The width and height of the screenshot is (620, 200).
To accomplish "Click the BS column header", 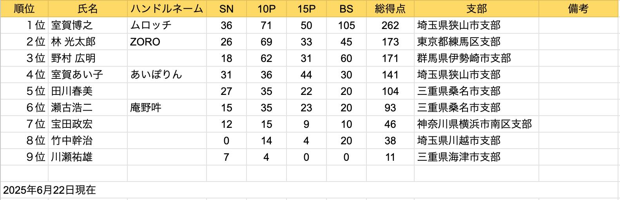I will [346, 9].
